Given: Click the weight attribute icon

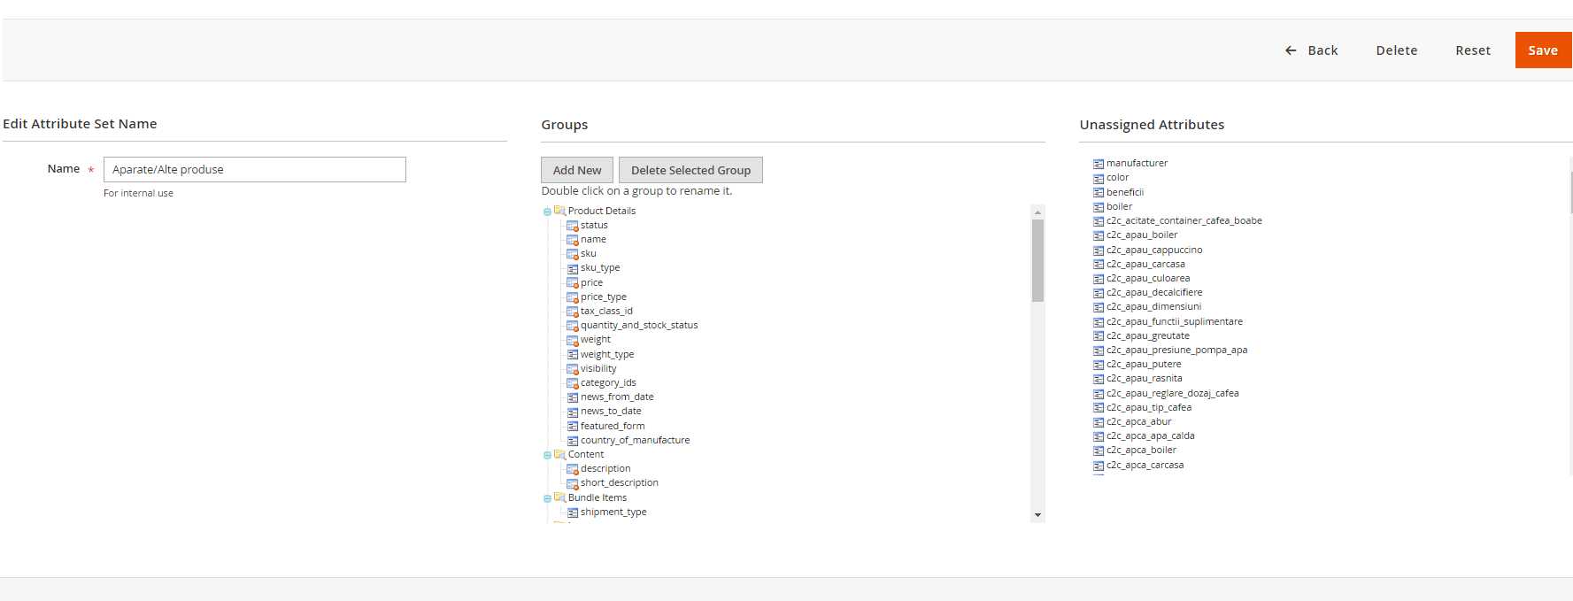Looking at the screenshot, I should click(573, 340).
